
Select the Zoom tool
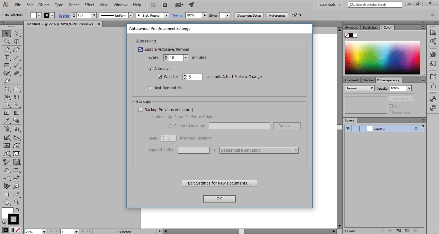pyautogui.click(x=16, y=202)
